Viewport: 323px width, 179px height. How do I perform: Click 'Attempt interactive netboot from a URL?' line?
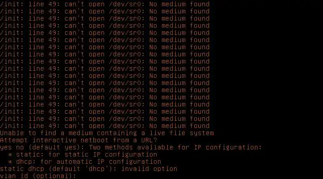pos(79,140)
